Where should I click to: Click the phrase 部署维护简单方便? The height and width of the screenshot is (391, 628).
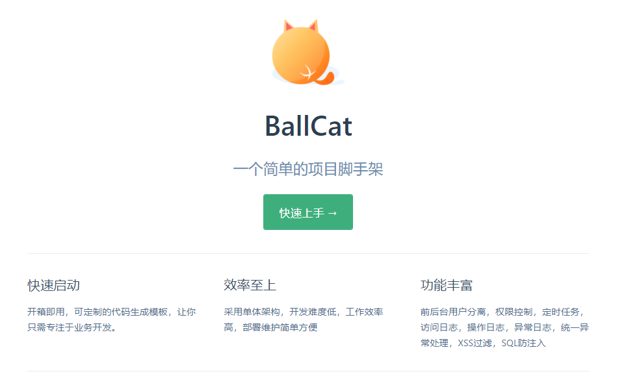pyautogui.click(x=280, y=327)
